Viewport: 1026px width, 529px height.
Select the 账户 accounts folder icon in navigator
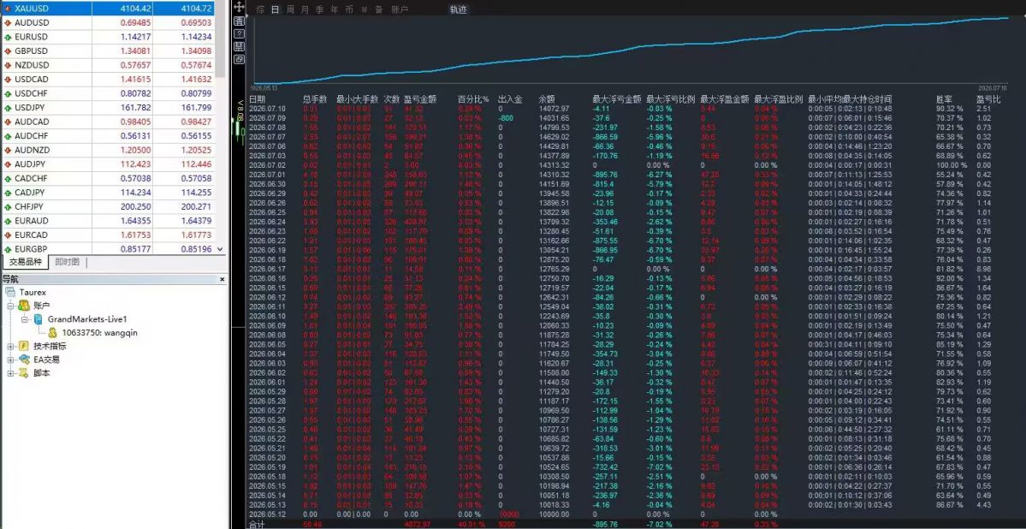(24, 306)
